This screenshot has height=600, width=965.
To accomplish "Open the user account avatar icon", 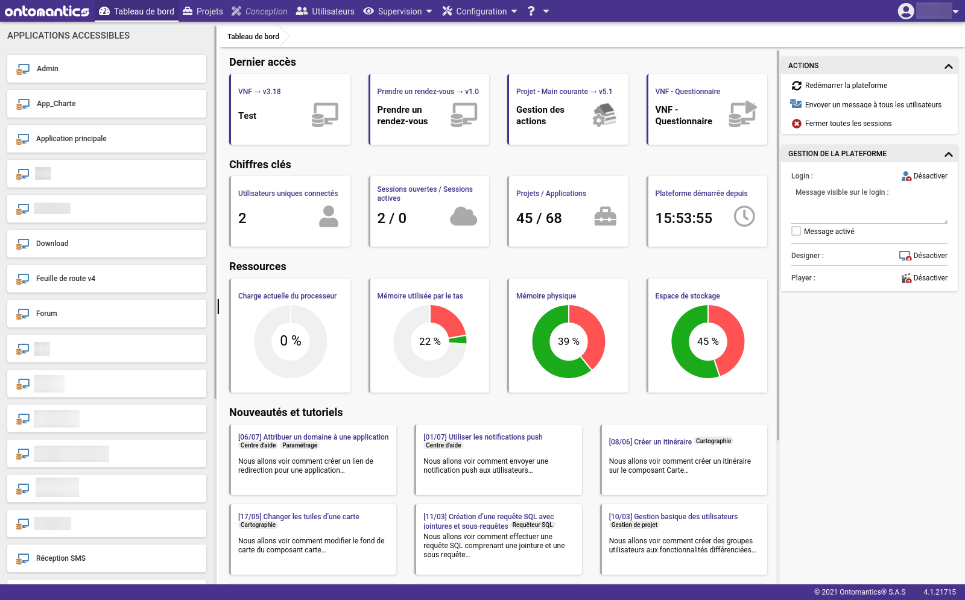I will click(x=906, y=11).
